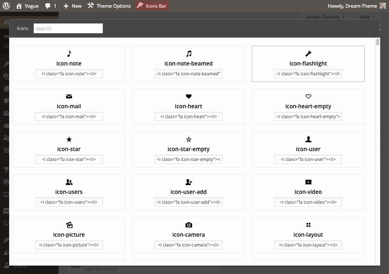Click the user-add icon glyph

click(188, 182)
